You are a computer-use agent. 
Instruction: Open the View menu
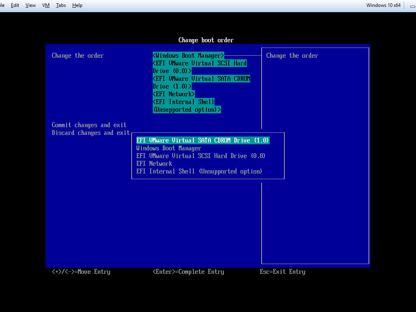[x=30, y=5]
